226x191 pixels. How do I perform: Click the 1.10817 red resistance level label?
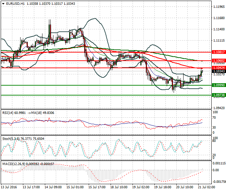219,52
